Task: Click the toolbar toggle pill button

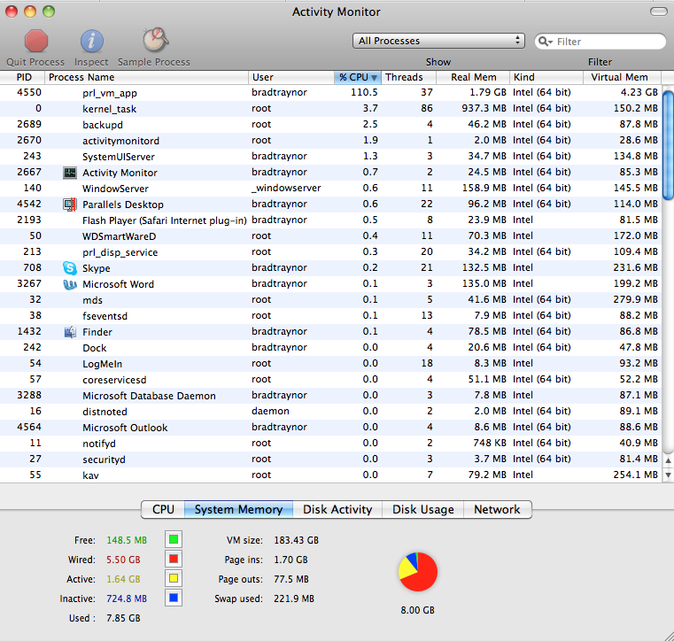Action: 659,12
